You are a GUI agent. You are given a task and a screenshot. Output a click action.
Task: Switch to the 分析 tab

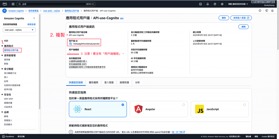137,82
